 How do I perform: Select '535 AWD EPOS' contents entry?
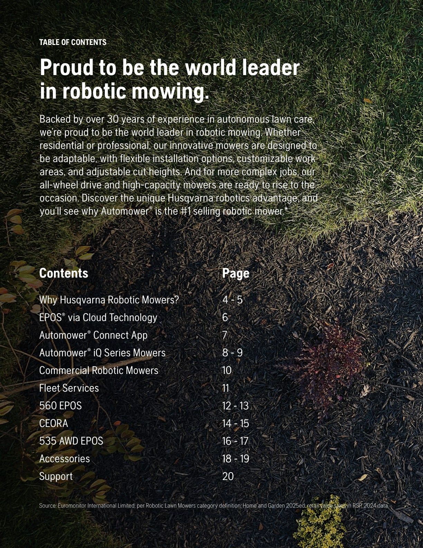click(x=71, y=441)
